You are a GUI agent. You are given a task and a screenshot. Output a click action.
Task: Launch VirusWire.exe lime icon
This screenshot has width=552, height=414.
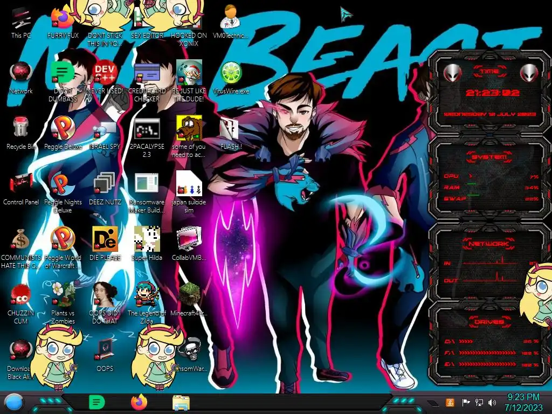231,73
